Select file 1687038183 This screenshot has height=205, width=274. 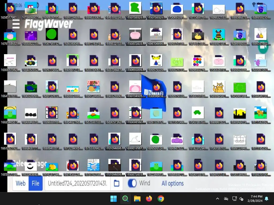click(x=94, y=115)
